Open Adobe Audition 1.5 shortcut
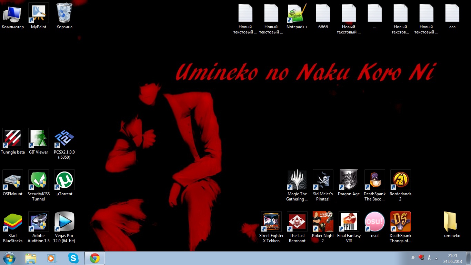Viewport: 471px width, 265px height. pos(39,227)
